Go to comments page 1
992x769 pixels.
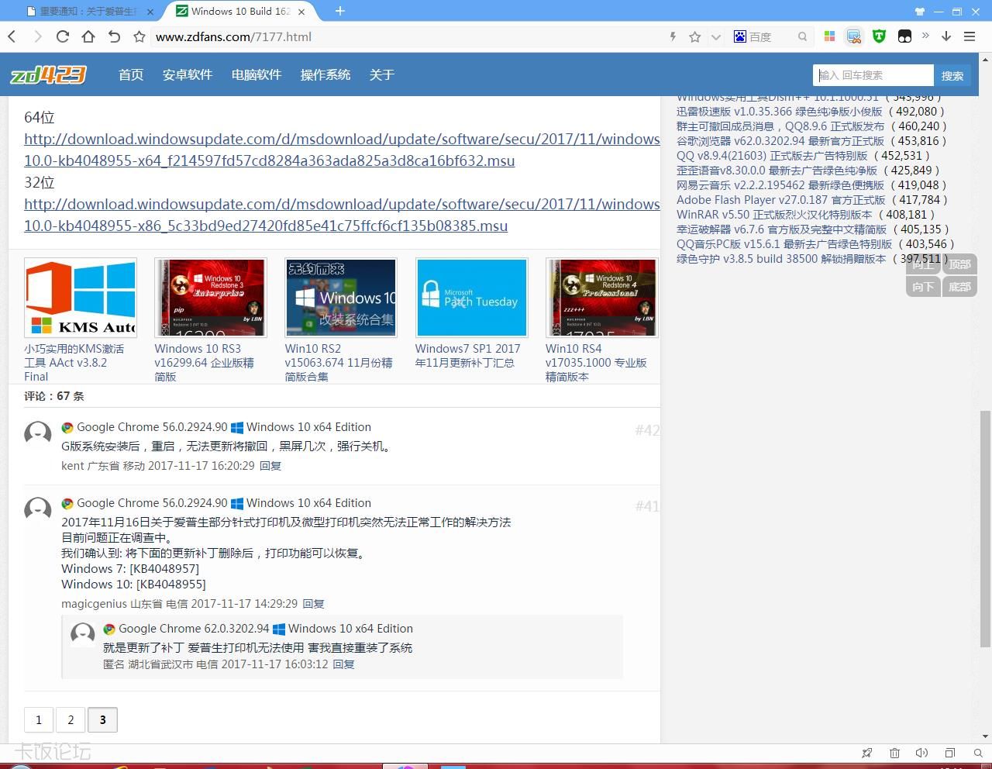tap(39, 720)
